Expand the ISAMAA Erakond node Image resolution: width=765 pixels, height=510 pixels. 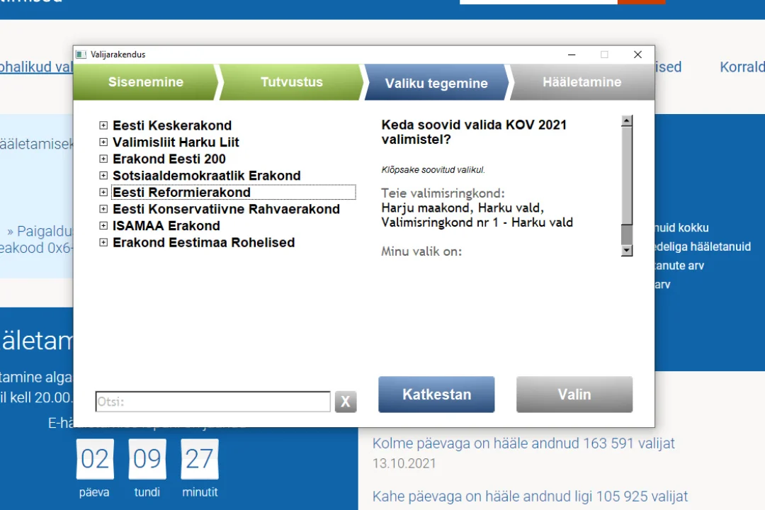click(103, 225)
